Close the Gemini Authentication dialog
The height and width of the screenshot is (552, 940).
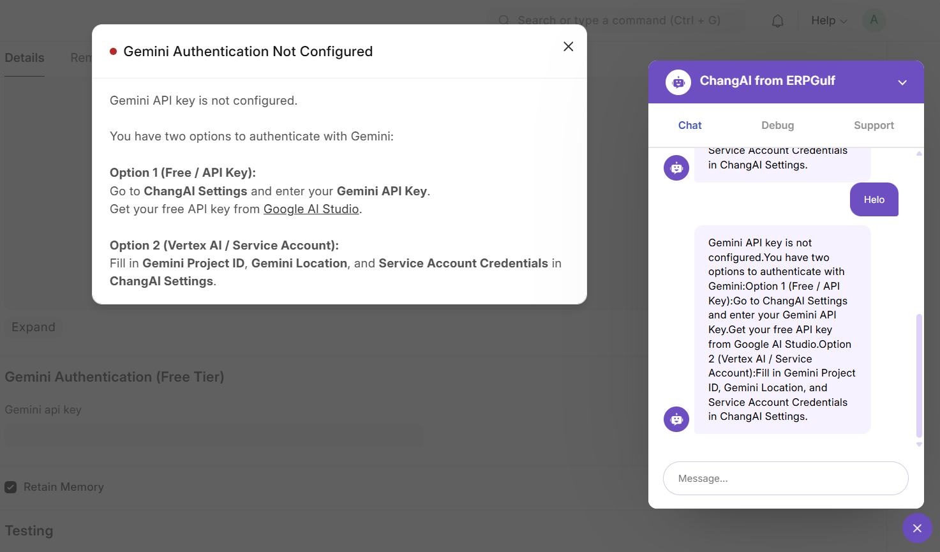click(568, 47)
